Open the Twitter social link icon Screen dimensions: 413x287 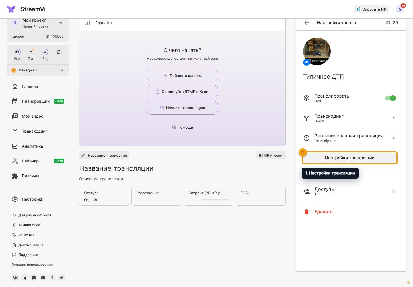(x=61, y=278)
